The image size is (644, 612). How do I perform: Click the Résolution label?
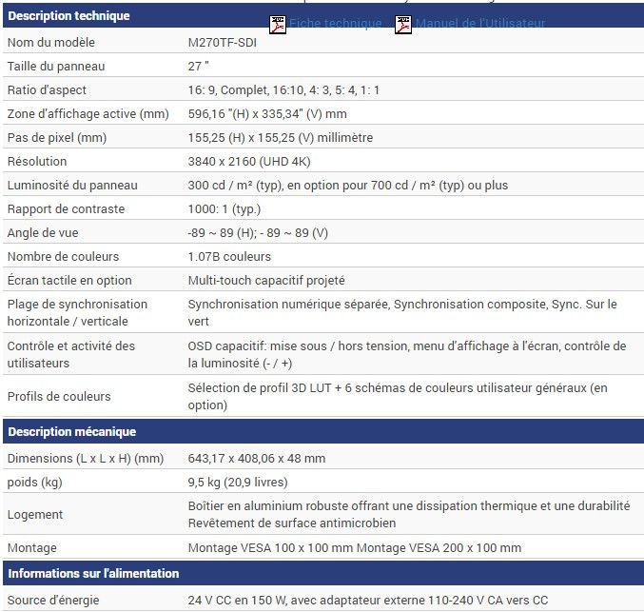coord(37,162)
